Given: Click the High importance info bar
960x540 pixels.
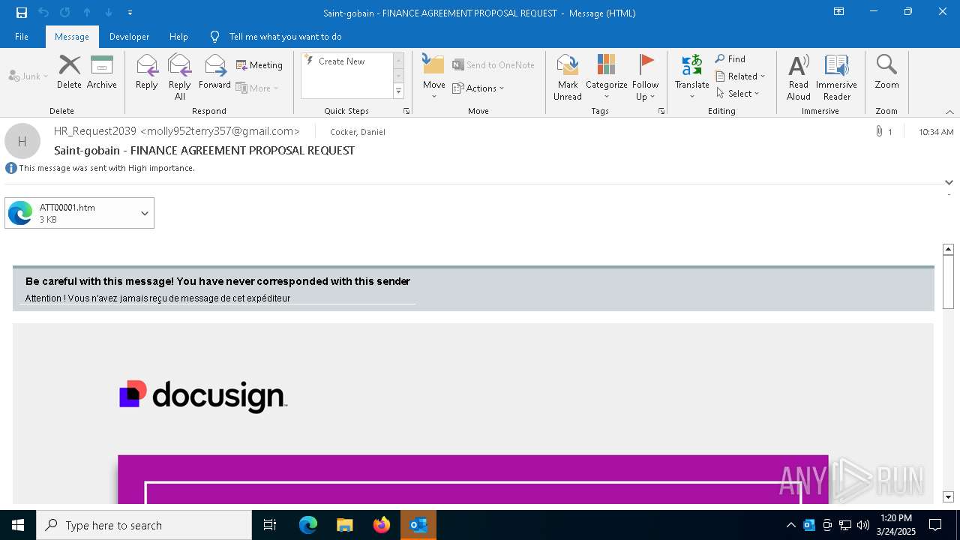Looking at the screenshot, I should pyautogui.click(x=100, y=168).
